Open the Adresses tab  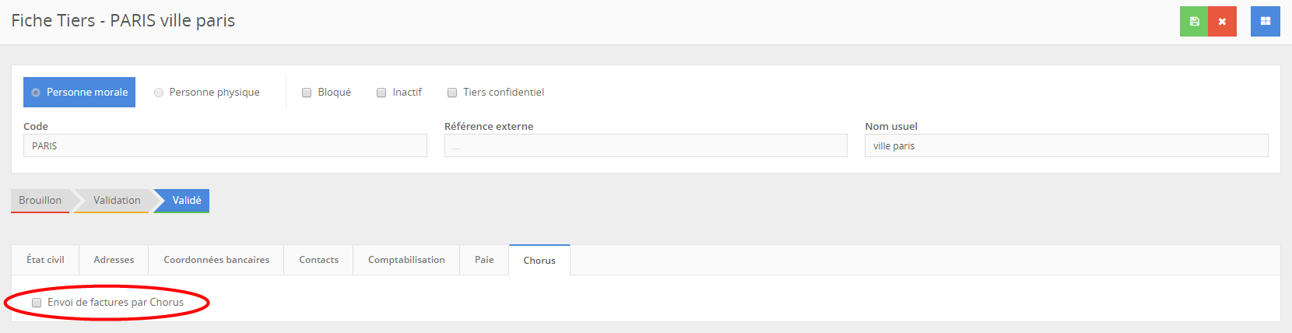coord(114,260)
